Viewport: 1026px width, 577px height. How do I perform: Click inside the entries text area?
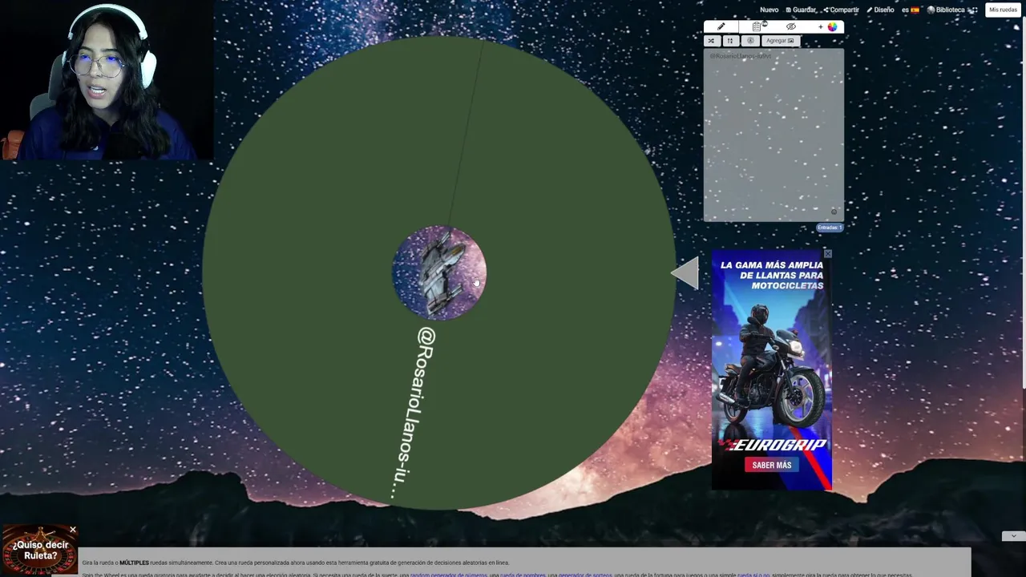point(774,135)
